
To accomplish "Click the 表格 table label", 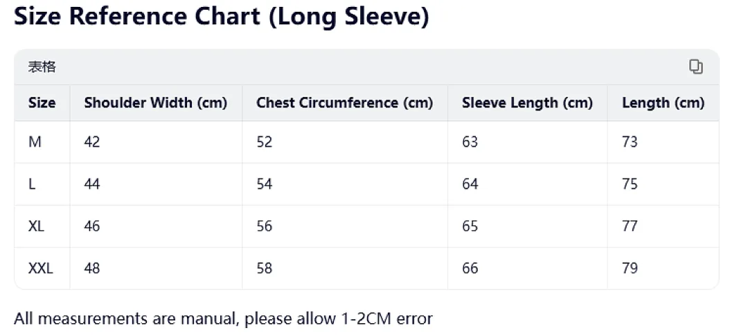I will click(42, 67).
